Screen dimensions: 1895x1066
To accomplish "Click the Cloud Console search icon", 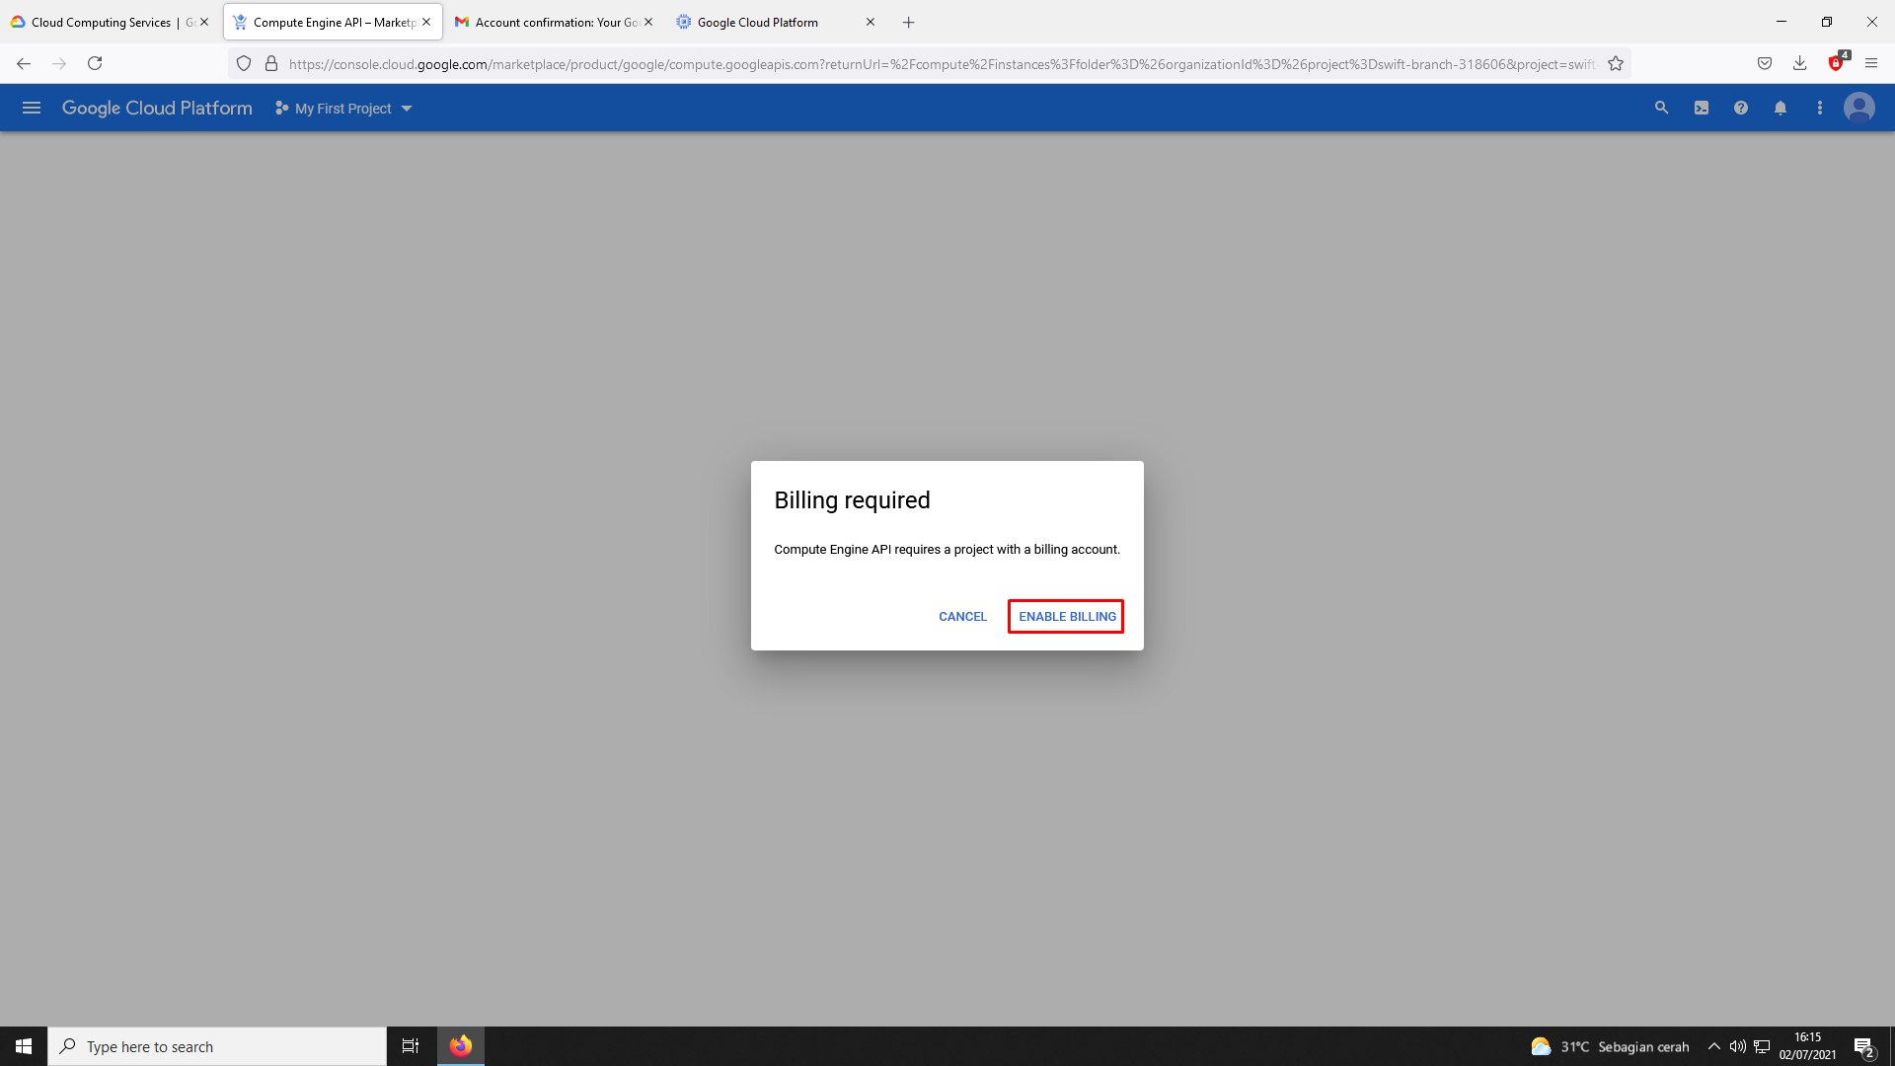I will [x=1661, y=109].
